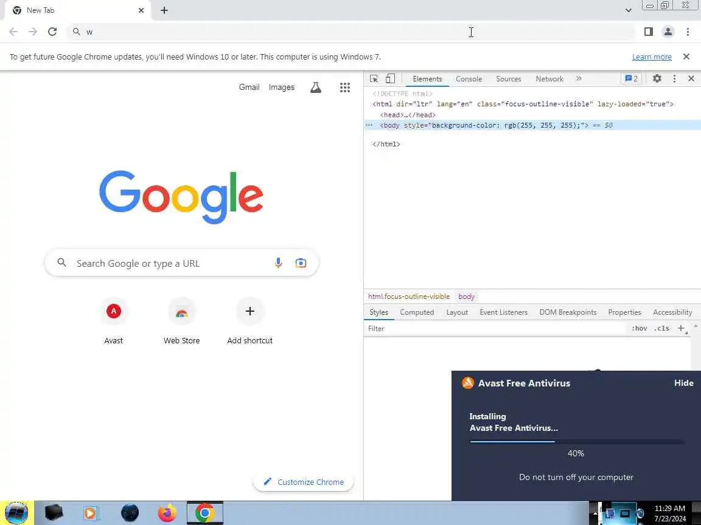This screenshot has height=525, width=701.
Task: Open Firefox from the taskbar
Action: point(167,513)
